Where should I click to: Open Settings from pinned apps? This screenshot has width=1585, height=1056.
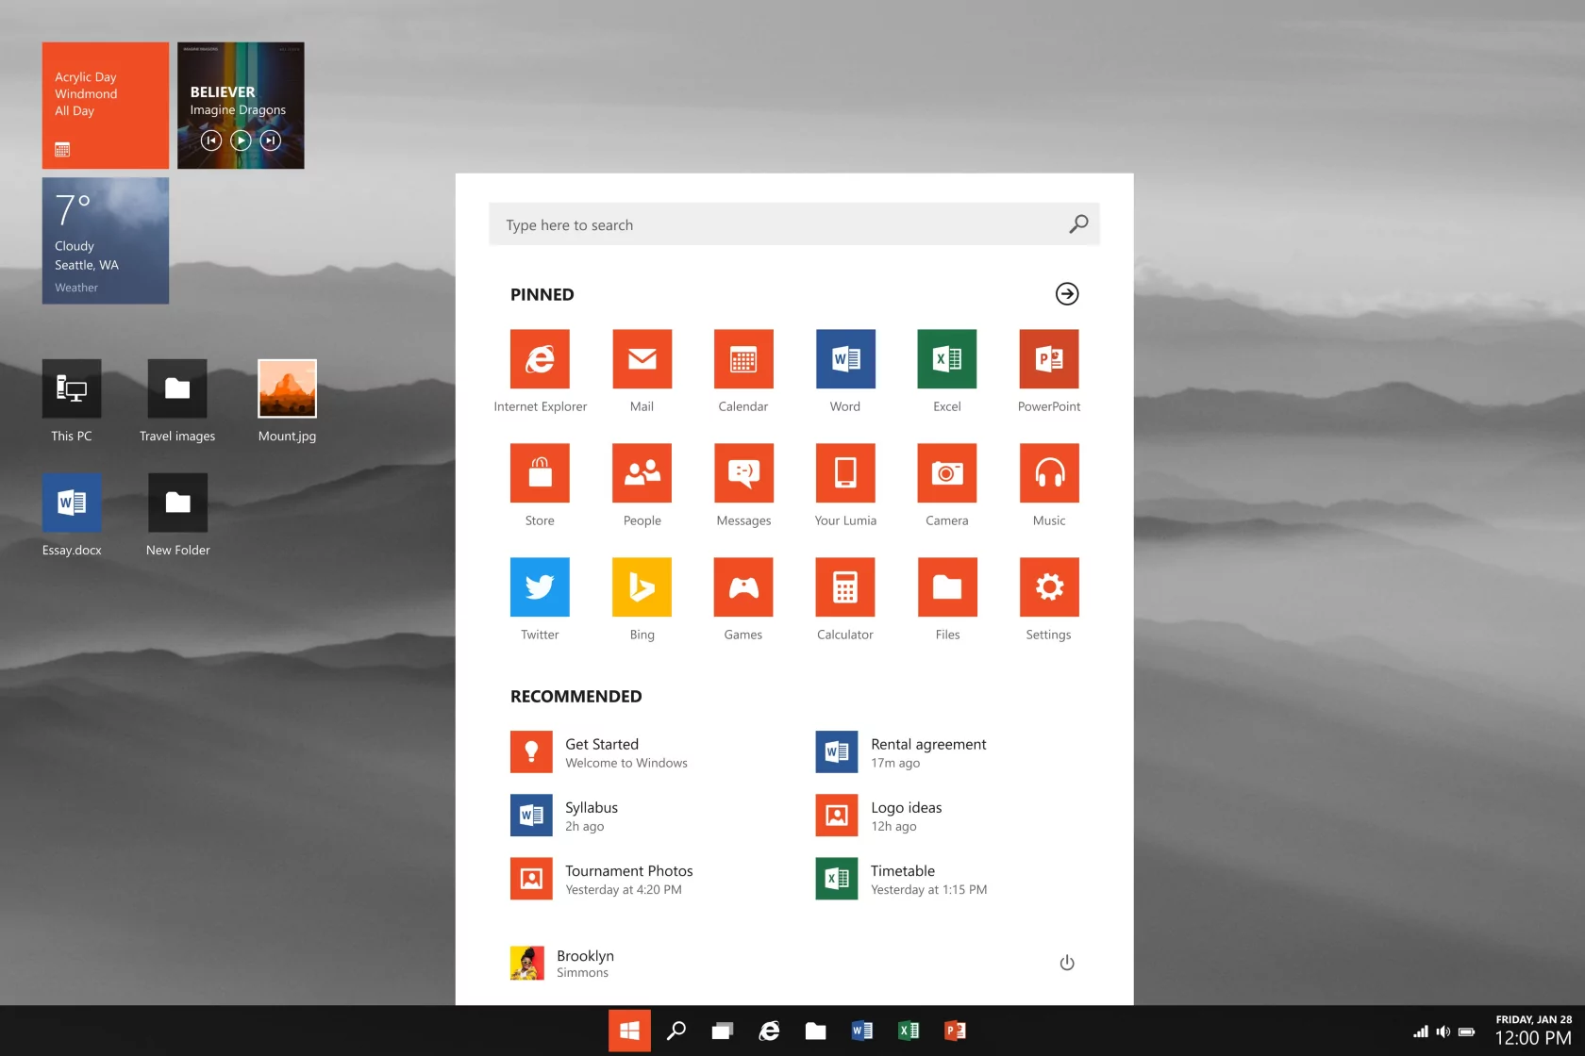tap(1049, 587)
